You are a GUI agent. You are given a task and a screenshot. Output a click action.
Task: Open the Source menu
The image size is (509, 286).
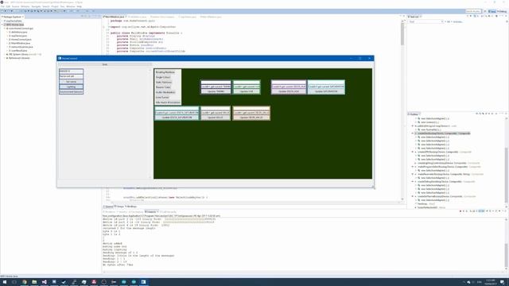click(15, 6)
